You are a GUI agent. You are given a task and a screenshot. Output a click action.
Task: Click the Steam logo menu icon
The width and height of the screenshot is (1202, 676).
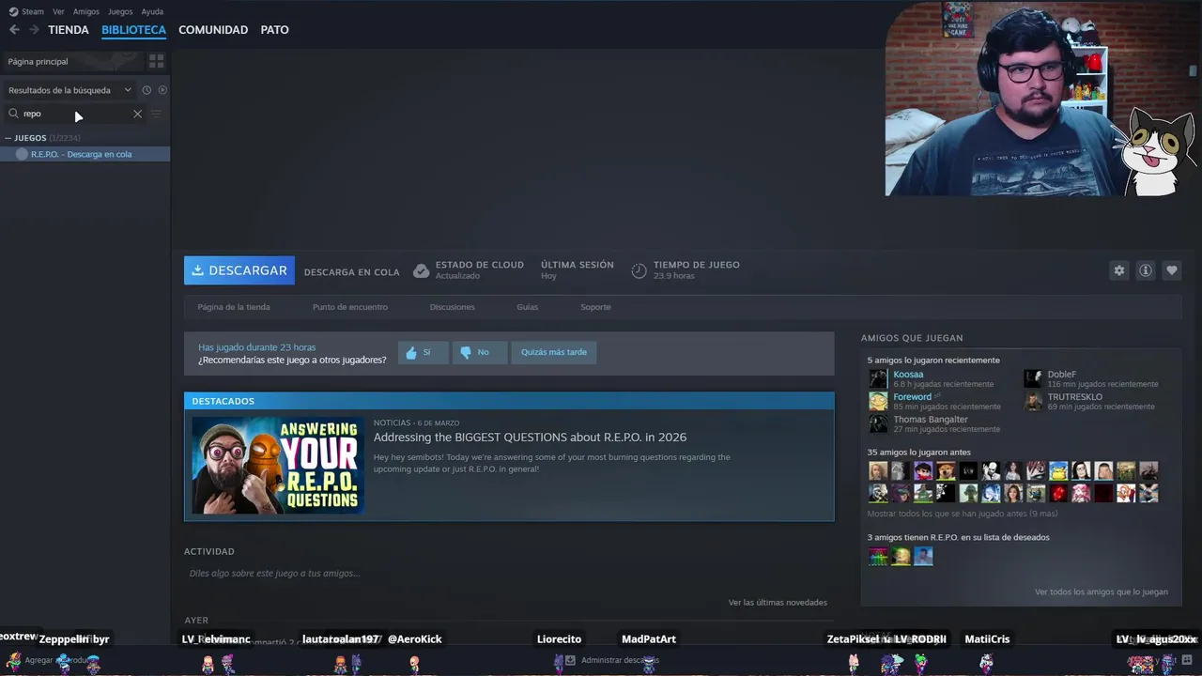[x=13, y=12]
